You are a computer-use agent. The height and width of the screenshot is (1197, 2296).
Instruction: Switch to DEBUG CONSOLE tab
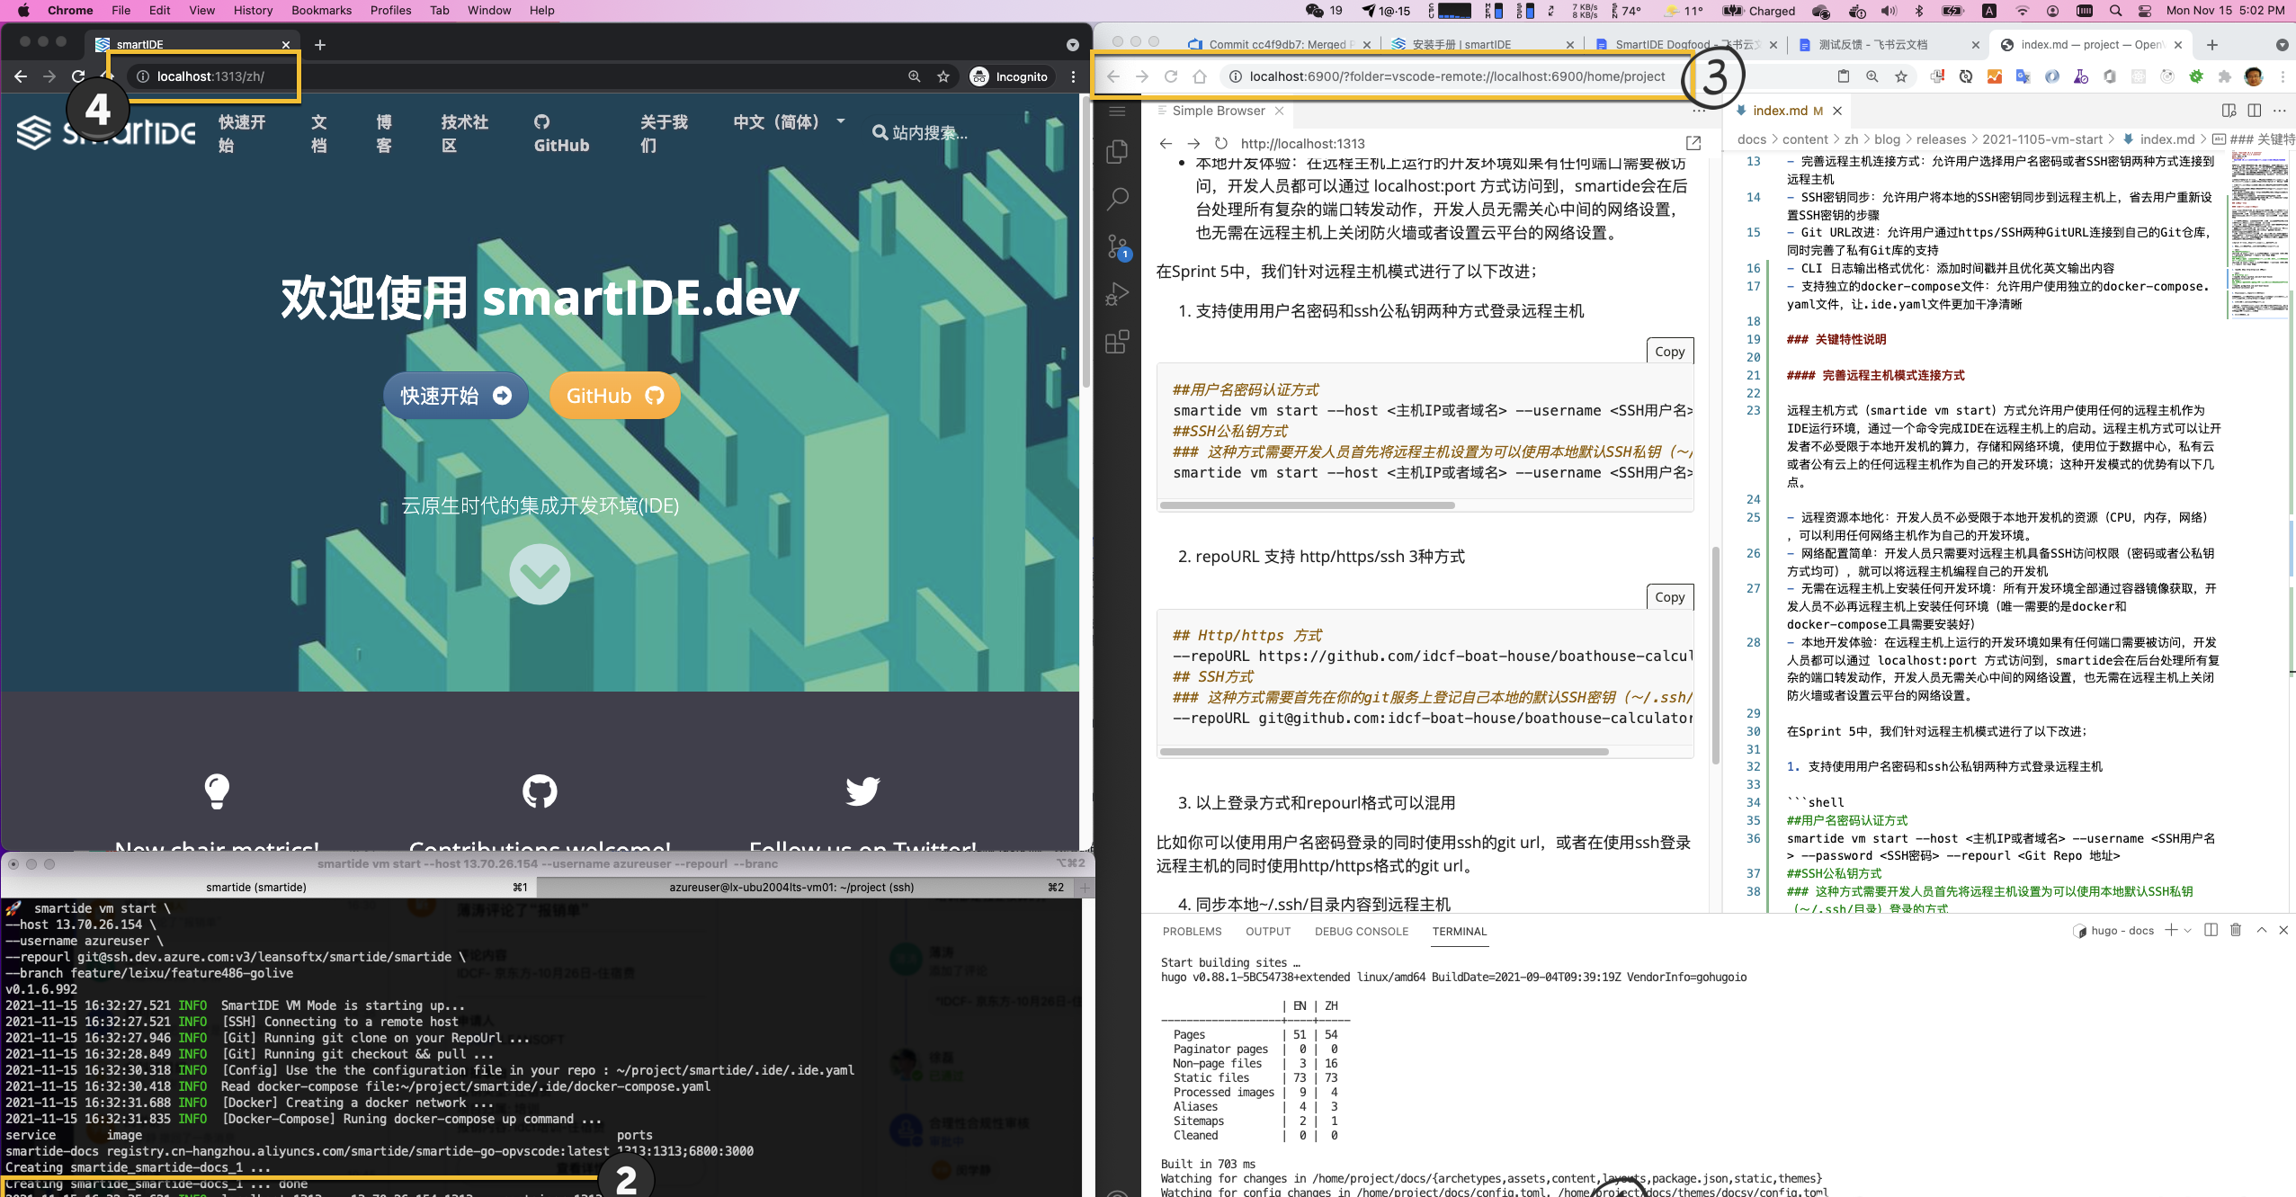coord(1361,931)
